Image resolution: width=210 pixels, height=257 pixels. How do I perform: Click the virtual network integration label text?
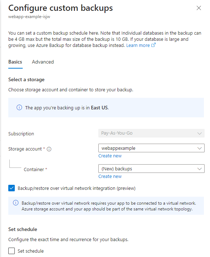[76, 188]
